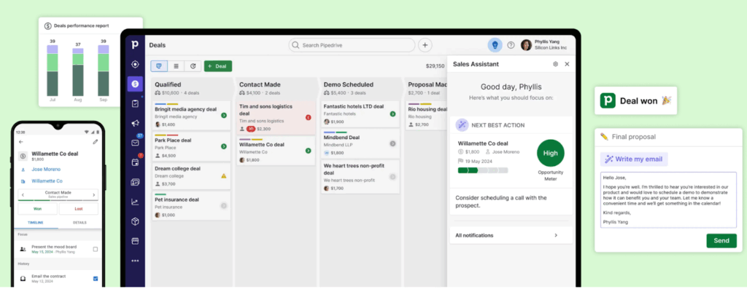Open the Leads target icon in sidebar

tap(135, 64)
